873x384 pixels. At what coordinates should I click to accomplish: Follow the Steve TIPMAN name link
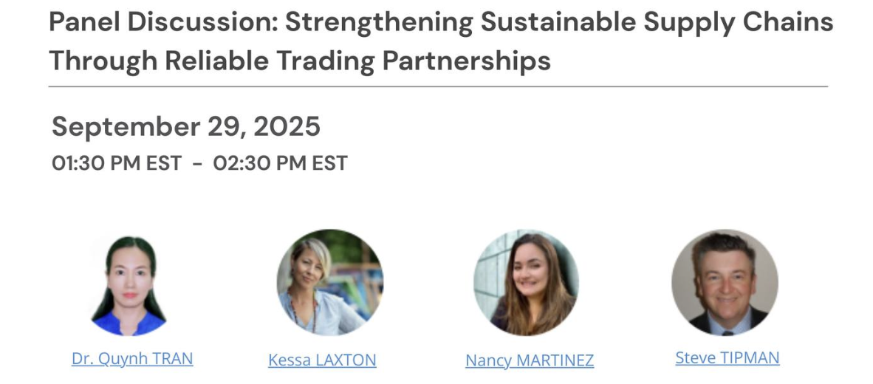727,357
